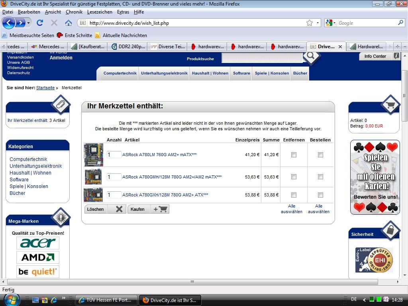Click the Mega-Marken starburst icon

click(x=61, y=217)
